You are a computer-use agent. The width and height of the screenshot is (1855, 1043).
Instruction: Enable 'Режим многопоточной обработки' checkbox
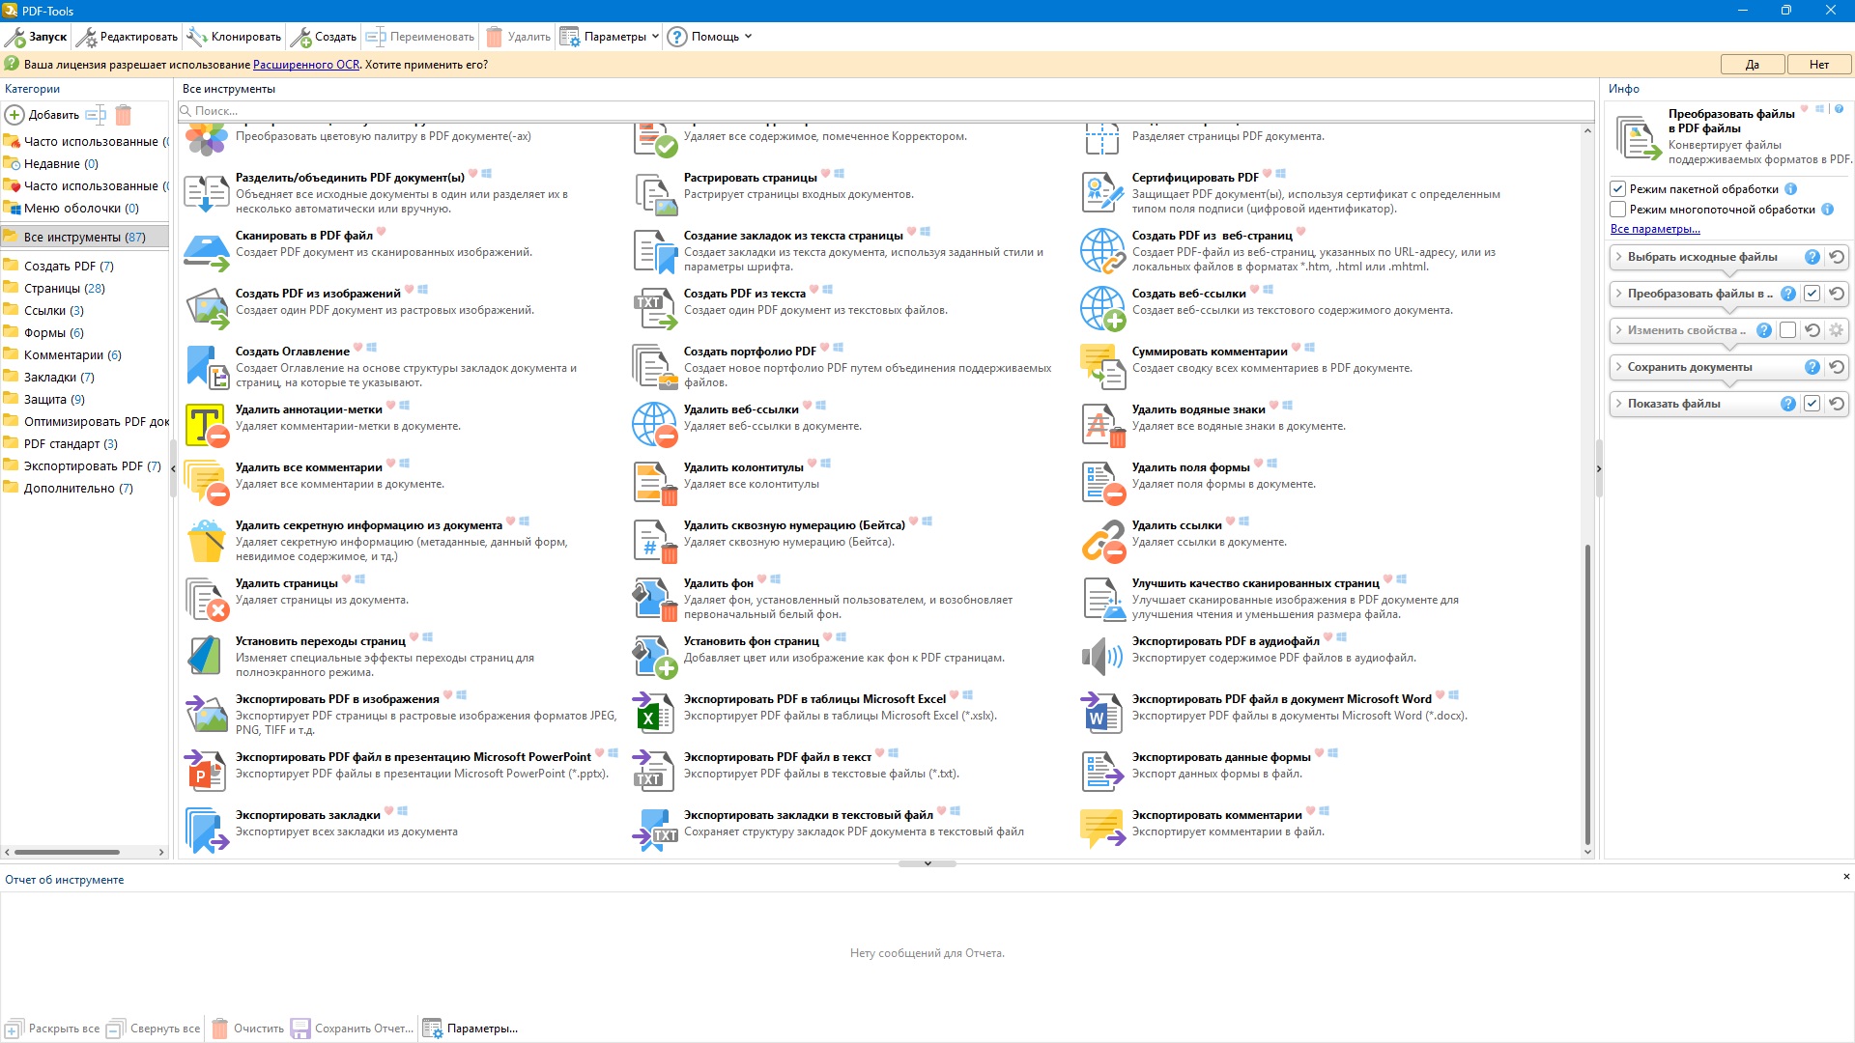1618,210
